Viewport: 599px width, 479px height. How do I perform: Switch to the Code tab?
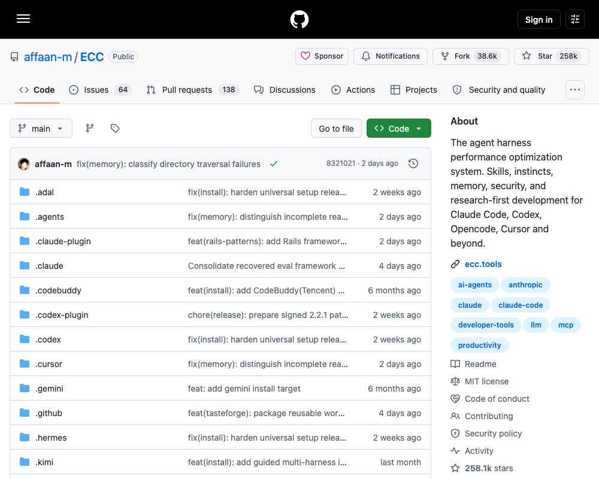click(37, 90)
